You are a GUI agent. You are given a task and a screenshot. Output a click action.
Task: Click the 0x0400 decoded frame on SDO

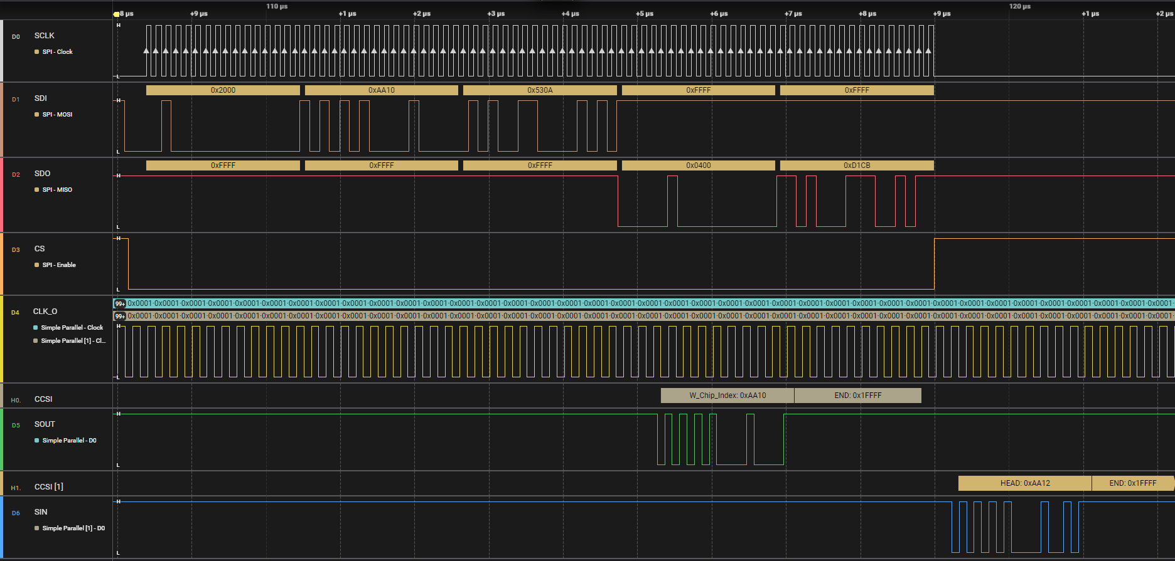pyautogui.click(x=698, y=165)
